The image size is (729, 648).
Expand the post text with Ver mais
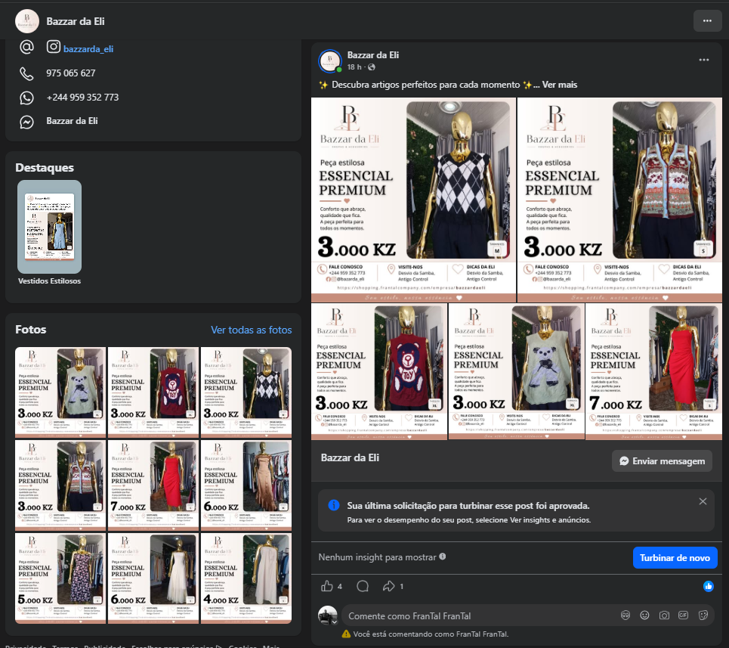point(560,85)
